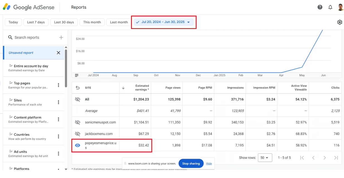Open the notifications bell

coord(330,7)
